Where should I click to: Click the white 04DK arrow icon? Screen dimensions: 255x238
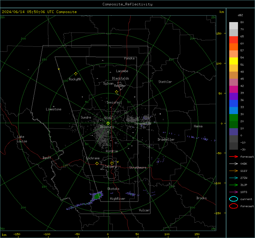pos(233,164)
